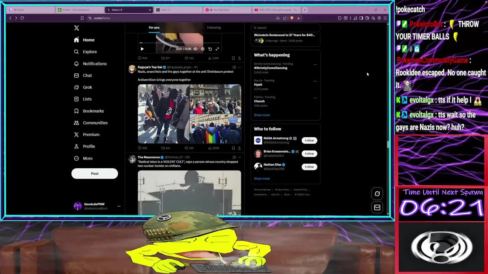This screenshot has height=274, width=488.
Task: Unmute the video using the speaker icon
Action: pyautogui.click(x=195, y=49)
